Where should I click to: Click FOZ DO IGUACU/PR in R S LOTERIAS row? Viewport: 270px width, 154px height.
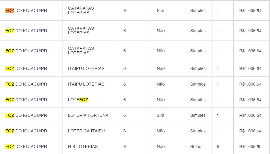(x=26, y=146)
